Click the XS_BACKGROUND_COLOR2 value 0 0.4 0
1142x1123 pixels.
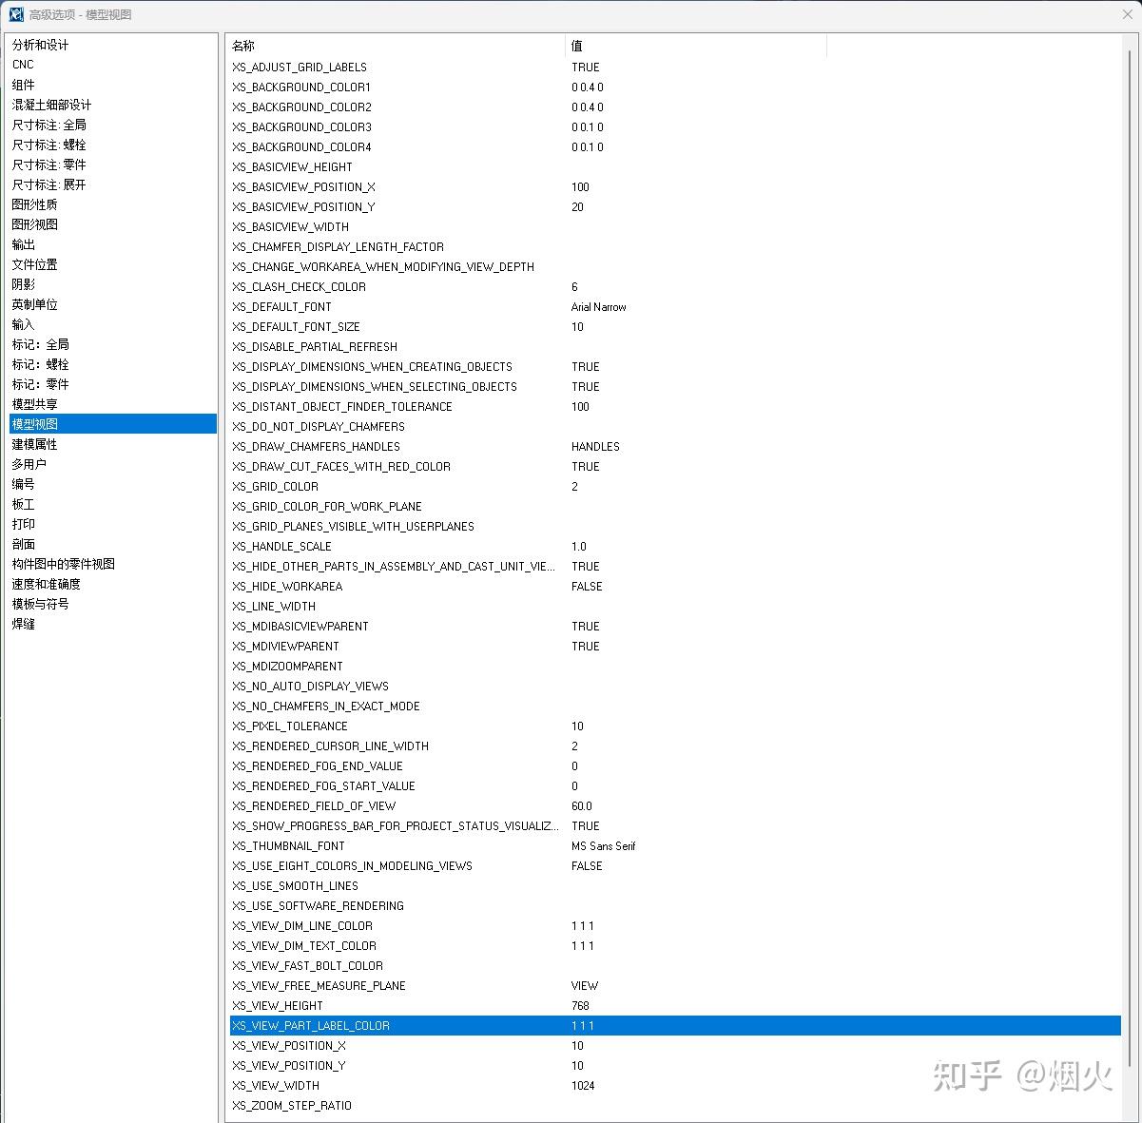[x=588, y=107]
